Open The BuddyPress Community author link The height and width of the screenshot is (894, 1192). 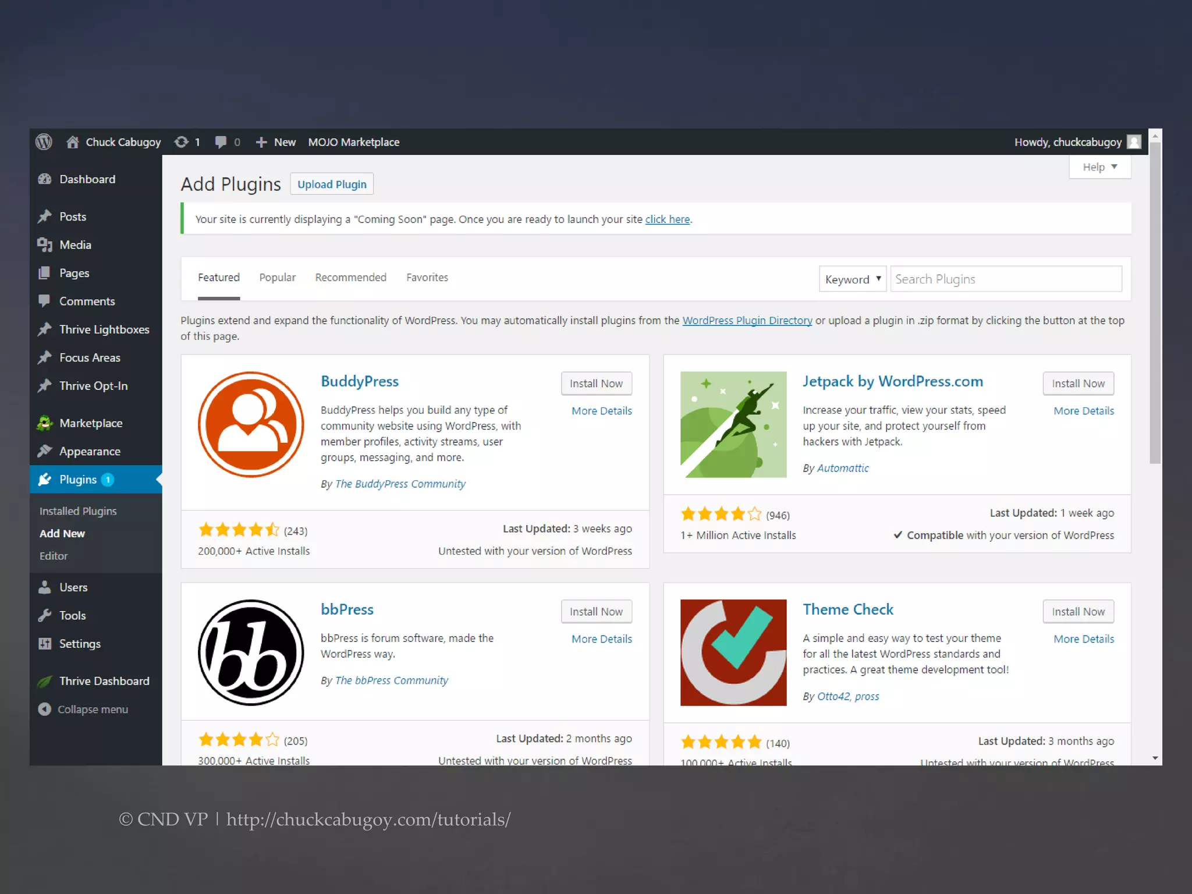[400, 484]
